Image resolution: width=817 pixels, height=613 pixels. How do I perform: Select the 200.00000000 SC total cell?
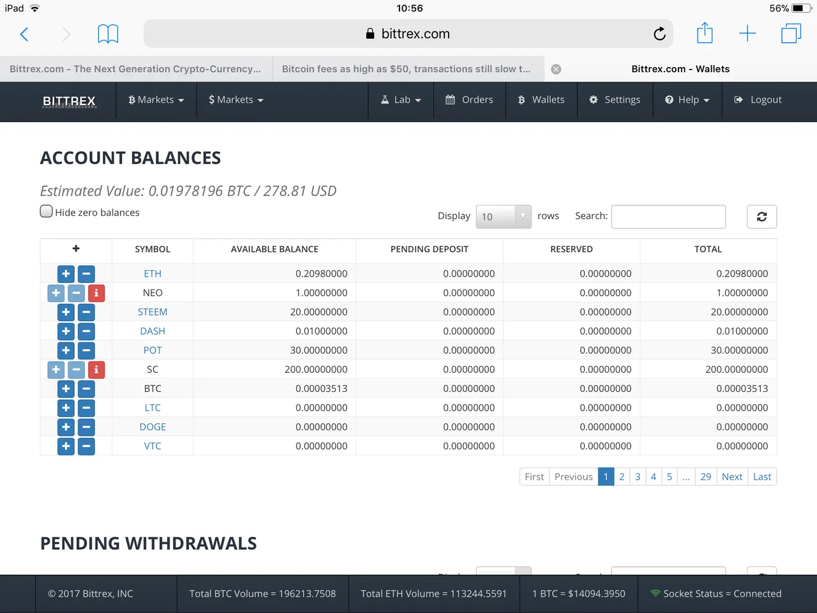(x=708, y=370)
